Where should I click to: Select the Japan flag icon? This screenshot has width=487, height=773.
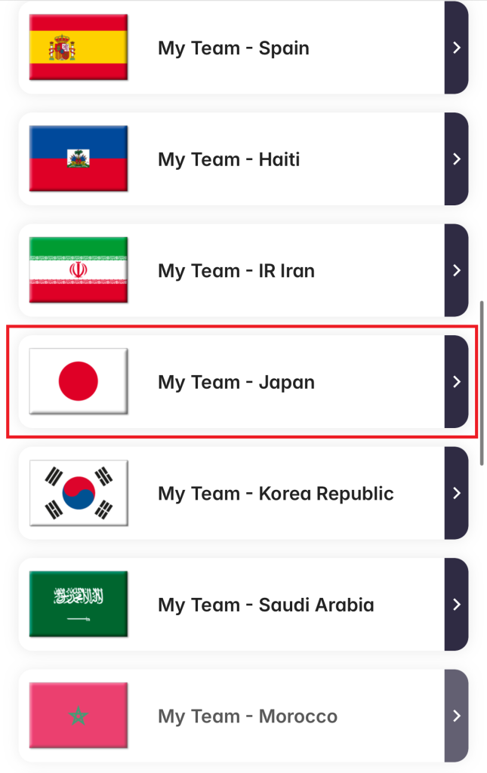(79, 381)
